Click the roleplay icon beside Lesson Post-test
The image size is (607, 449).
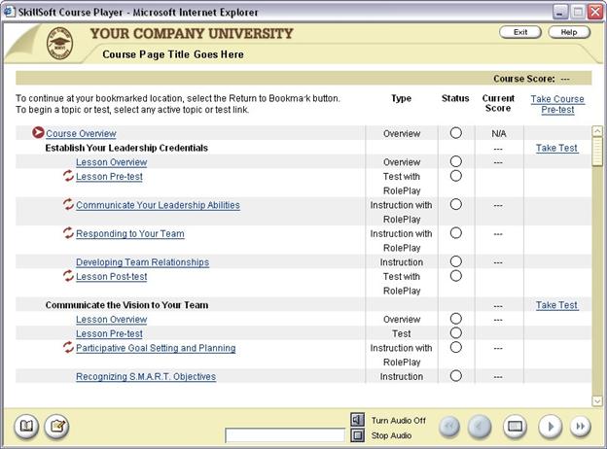[68, 276]
